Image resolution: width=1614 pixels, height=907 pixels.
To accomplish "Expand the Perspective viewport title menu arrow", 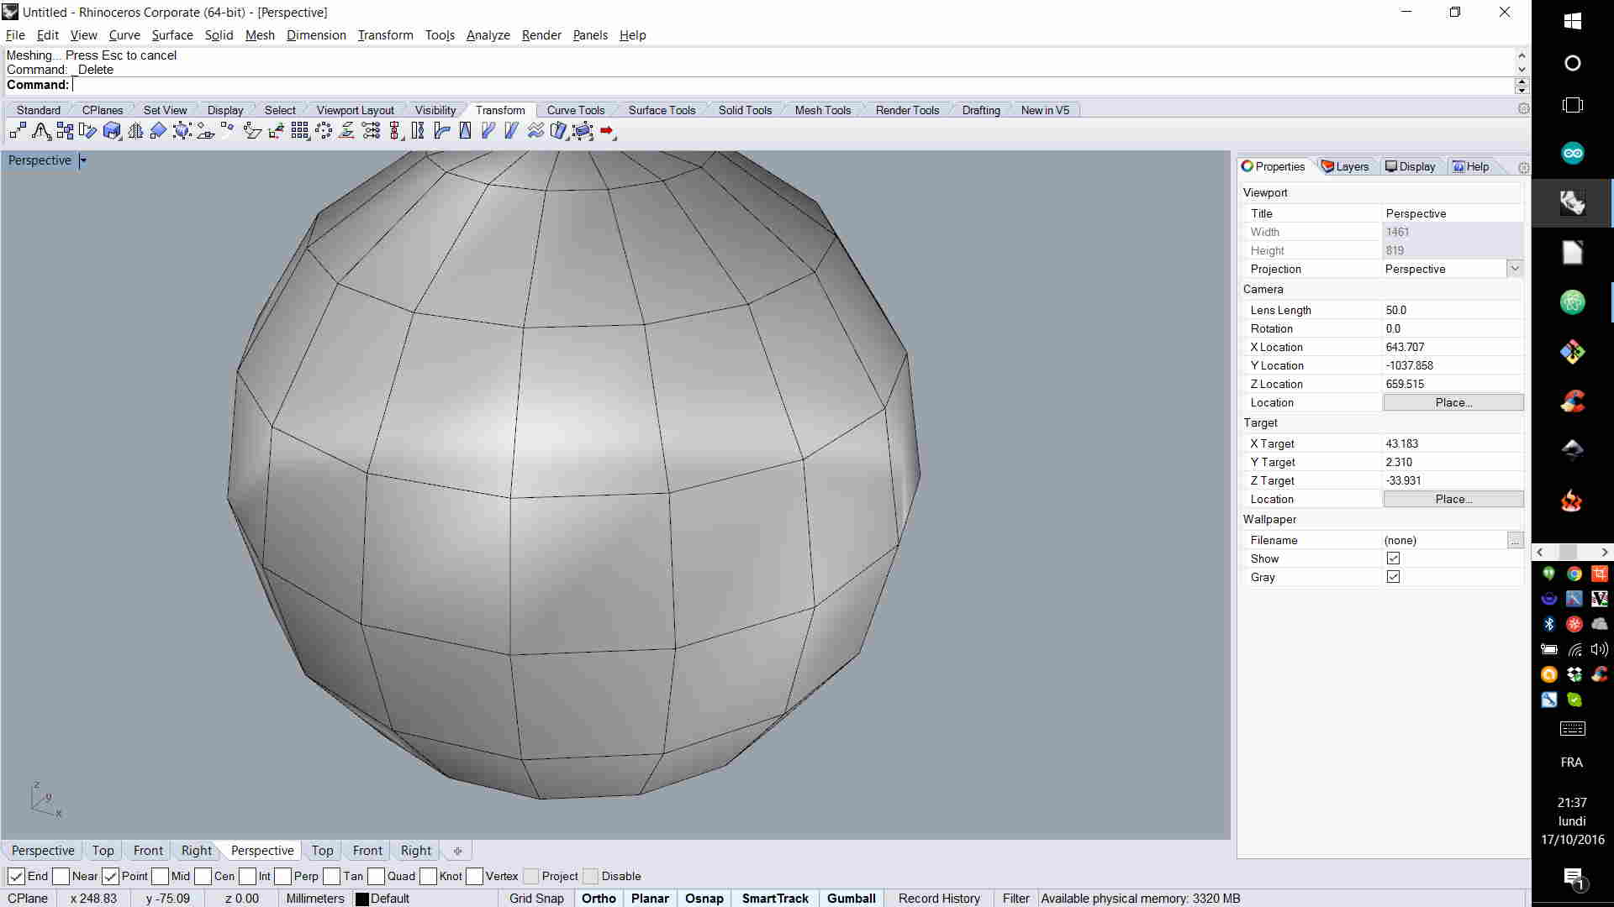I will [x=82, y=160].
